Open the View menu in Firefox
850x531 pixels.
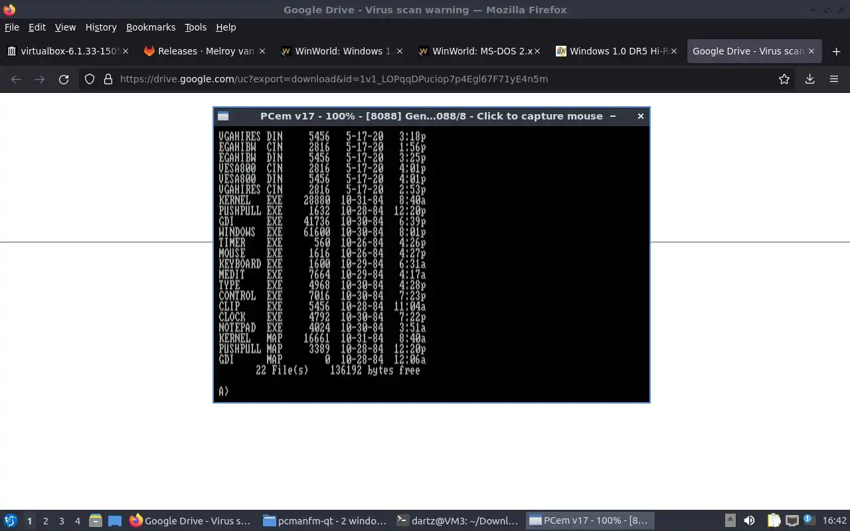[65, 27]
